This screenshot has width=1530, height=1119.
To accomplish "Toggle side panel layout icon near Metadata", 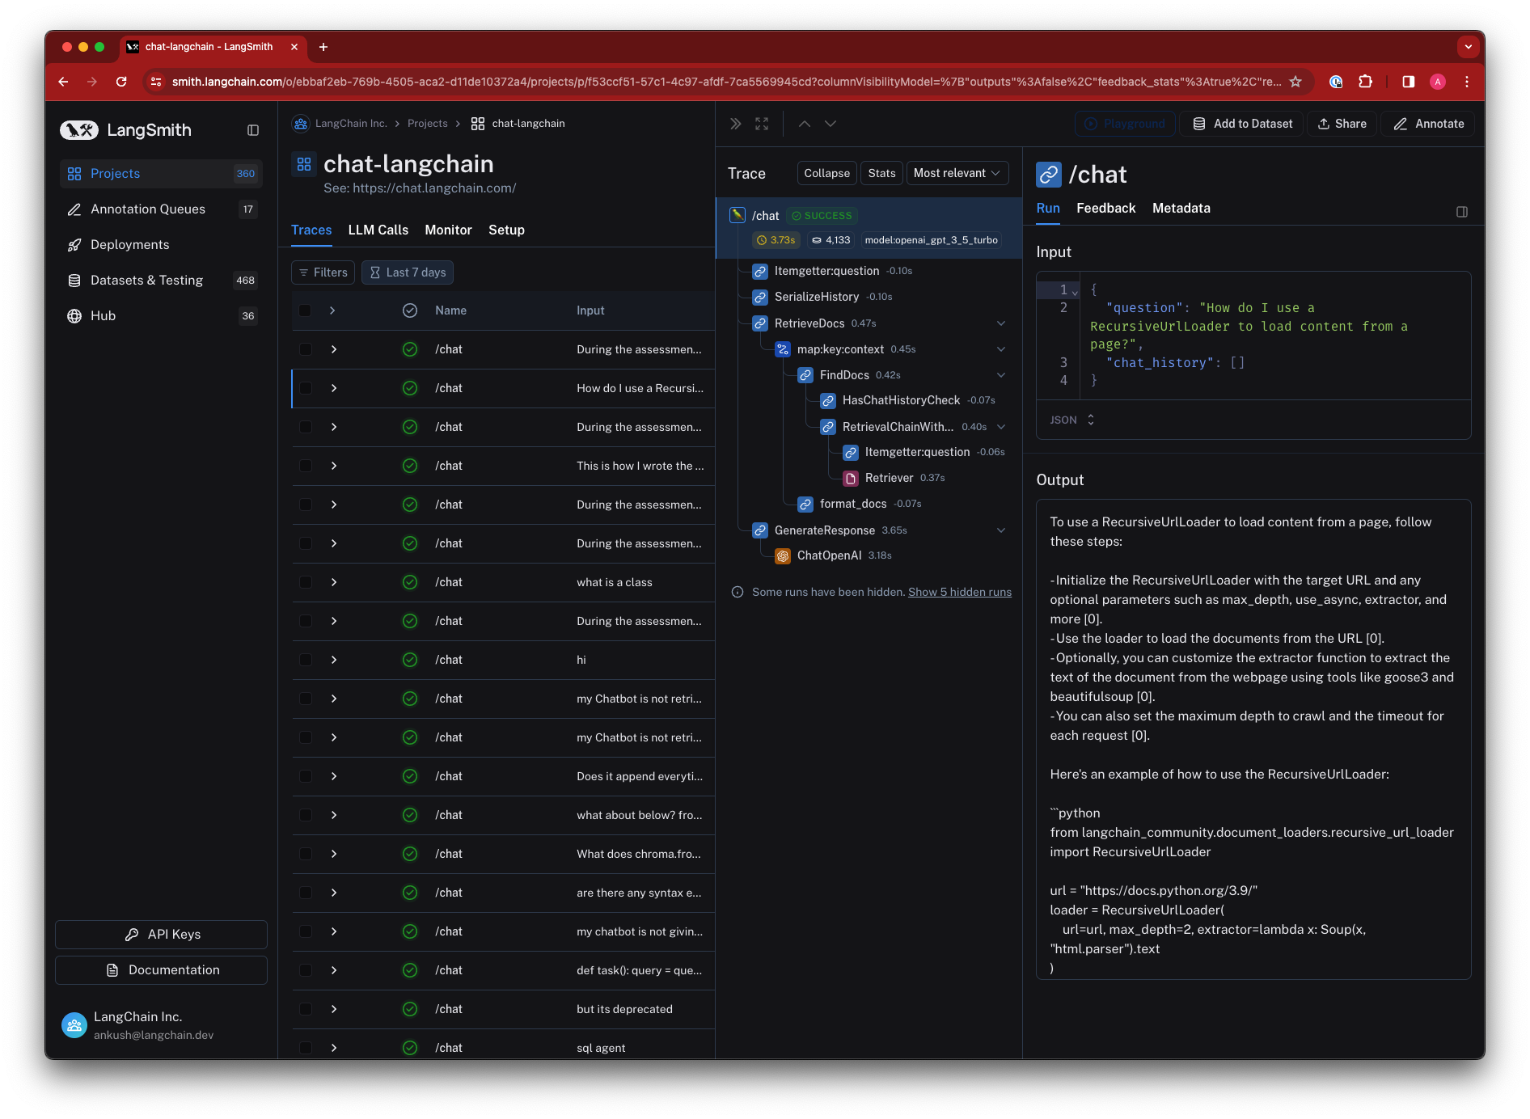I will (1462, 212).
